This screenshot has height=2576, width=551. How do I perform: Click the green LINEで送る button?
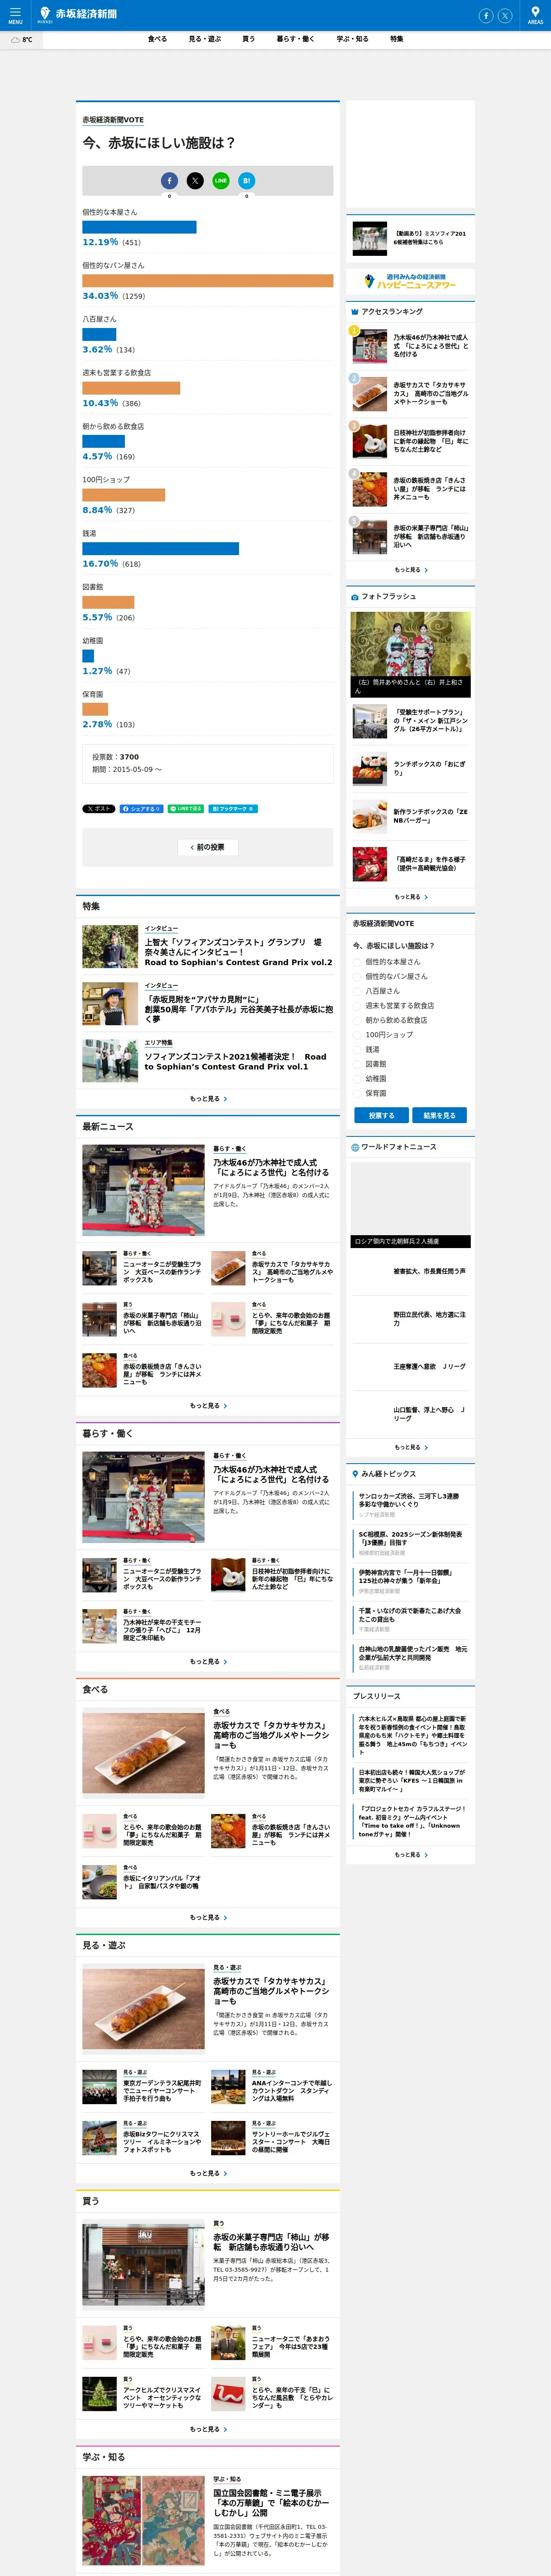click(186, 808)
